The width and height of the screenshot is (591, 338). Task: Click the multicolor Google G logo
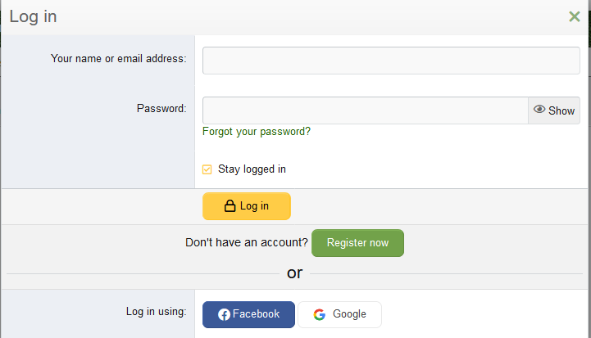(x=319, y=314)
